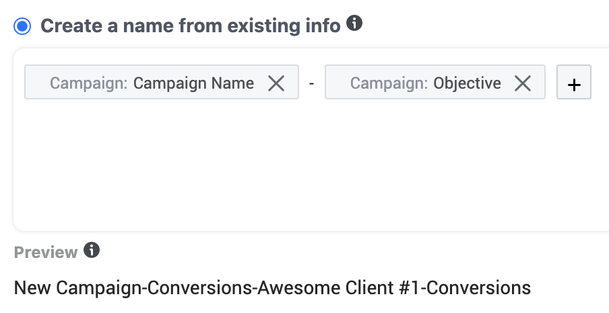This screenshot has height=313, width=609.
Task: Click 'New Campaign' at the start of the preview
Action: tap(78, 288)
